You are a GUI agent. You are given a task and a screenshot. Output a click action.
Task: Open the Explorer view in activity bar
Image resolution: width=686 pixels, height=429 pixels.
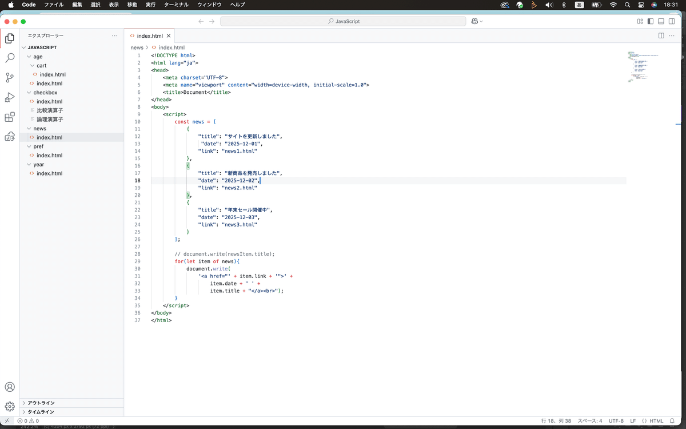[10, 38]
